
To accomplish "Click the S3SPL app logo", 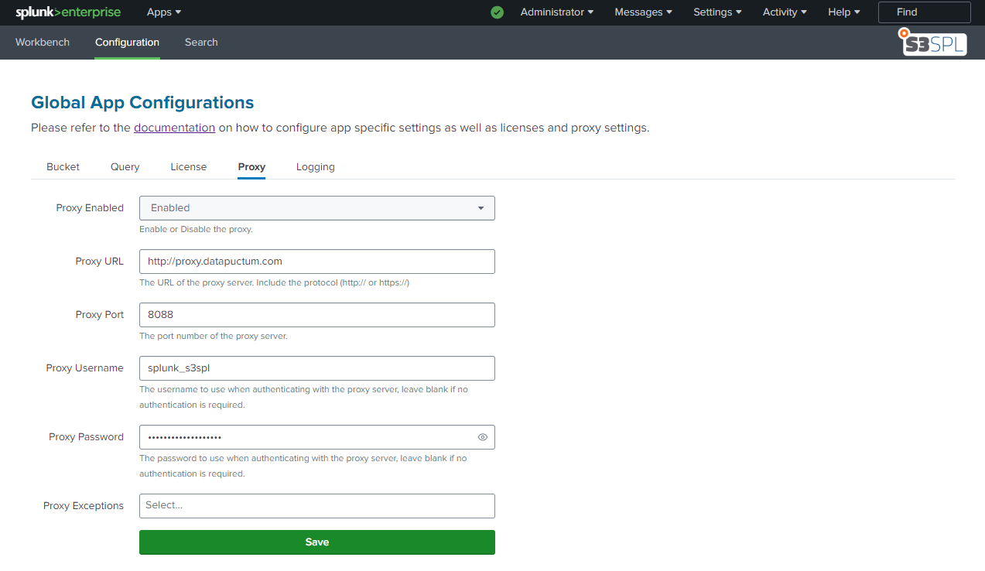I will click(x=933, y=43).
